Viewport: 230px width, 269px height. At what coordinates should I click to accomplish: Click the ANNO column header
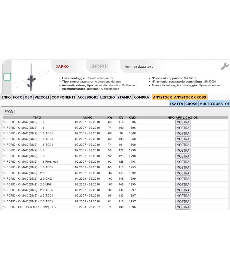[x=87, y=118]
